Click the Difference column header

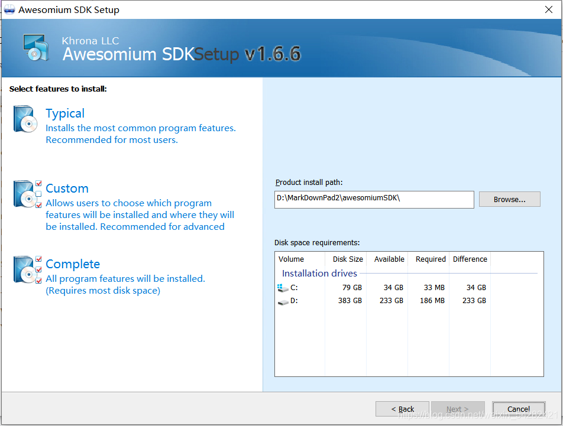pyautogui.click(x=470, y=259)
